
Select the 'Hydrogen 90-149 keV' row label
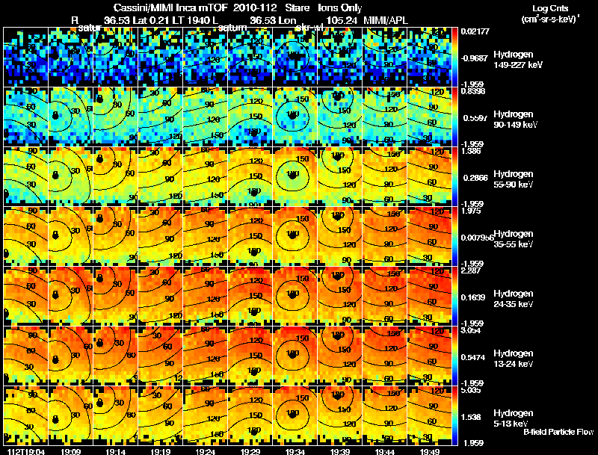pos(515,120)
